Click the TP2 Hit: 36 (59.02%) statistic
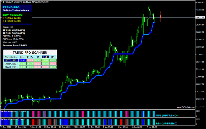 [x=14, y=33]
